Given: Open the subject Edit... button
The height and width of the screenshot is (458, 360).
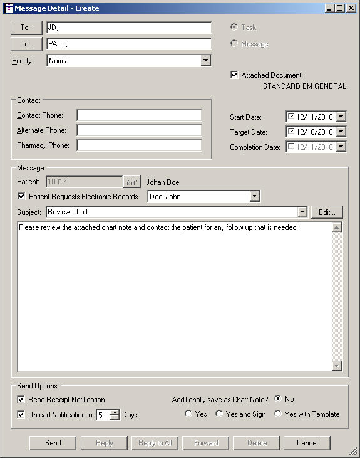Looking at the screenshot, I should pyautogui.click(x=327, y=212).
